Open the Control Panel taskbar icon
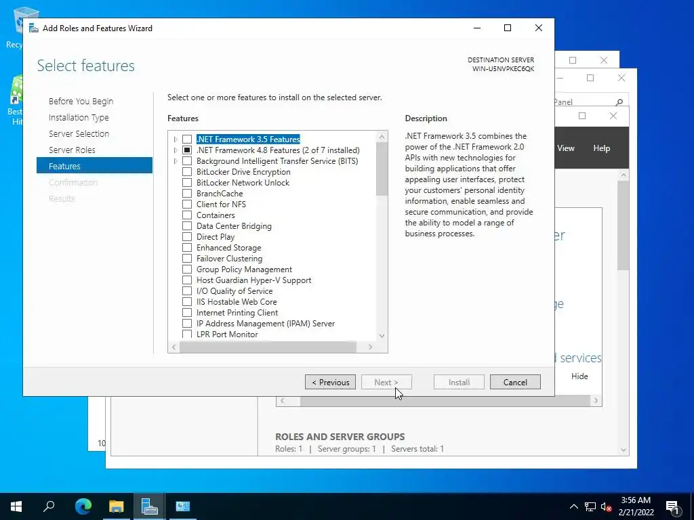The image size is (694, 520). pos(182,506)
